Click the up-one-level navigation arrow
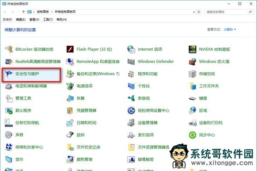The width and height of the screenshot is (257, 171). click(23, 12)
